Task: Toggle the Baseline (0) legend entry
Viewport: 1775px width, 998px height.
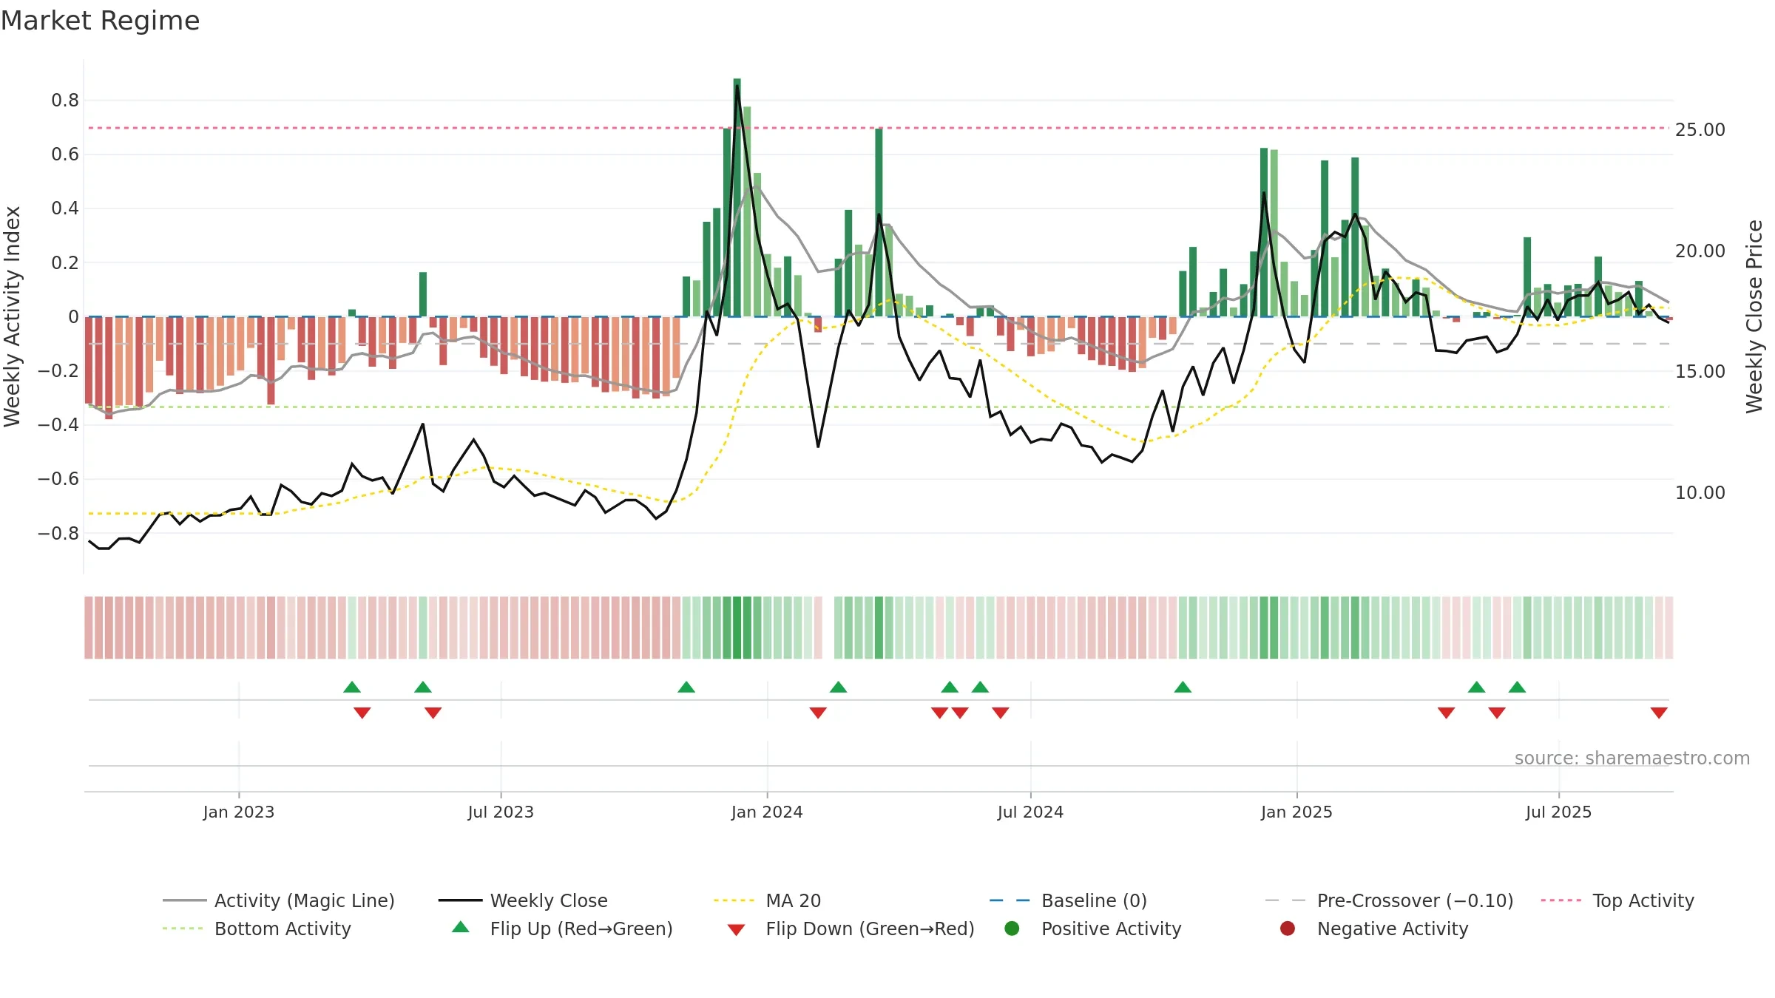Action: click(1068, 900)
